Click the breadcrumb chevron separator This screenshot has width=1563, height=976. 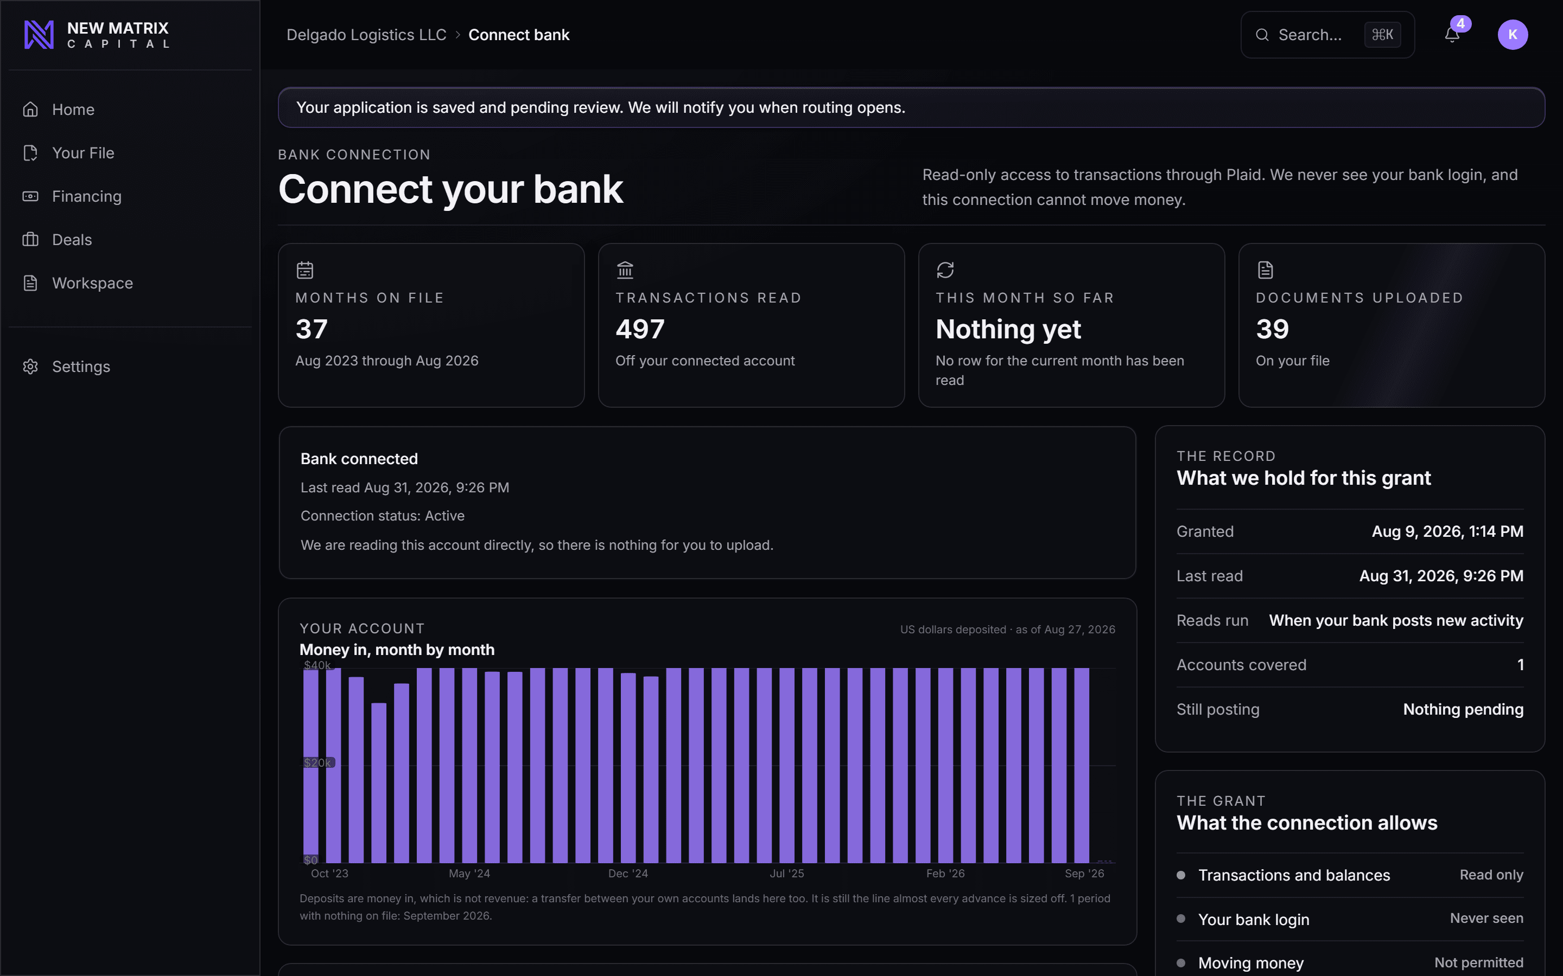(458, 35)
